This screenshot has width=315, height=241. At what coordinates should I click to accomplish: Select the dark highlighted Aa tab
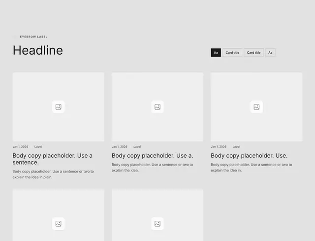(x=216, y=53)
